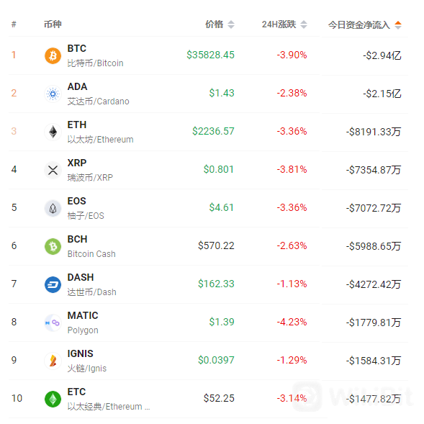Click the XRP coin icon
The image size is (424, 424).
53,170
